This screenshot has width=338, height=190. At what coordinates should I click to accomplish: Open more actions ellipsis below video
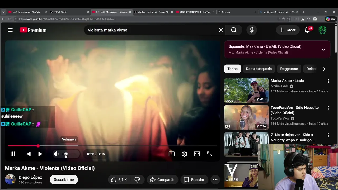tap(215, 180)
